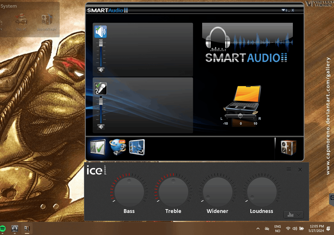Image resolution: width=334 pixels, height=235 pixels.
Task: Minimize the SmartAudio window
Action: (x=289, y=11)
